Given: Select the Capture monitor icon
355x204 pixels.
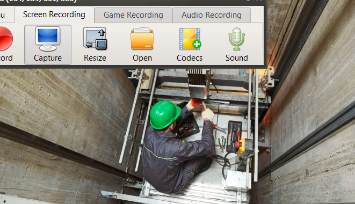Looking at the screenshot, I should (x=48, y=39).
